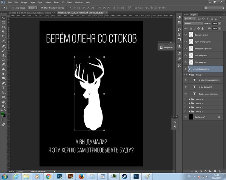Hide the Background layer
This screenshot has height=180, width=226.
coord(185,117)
